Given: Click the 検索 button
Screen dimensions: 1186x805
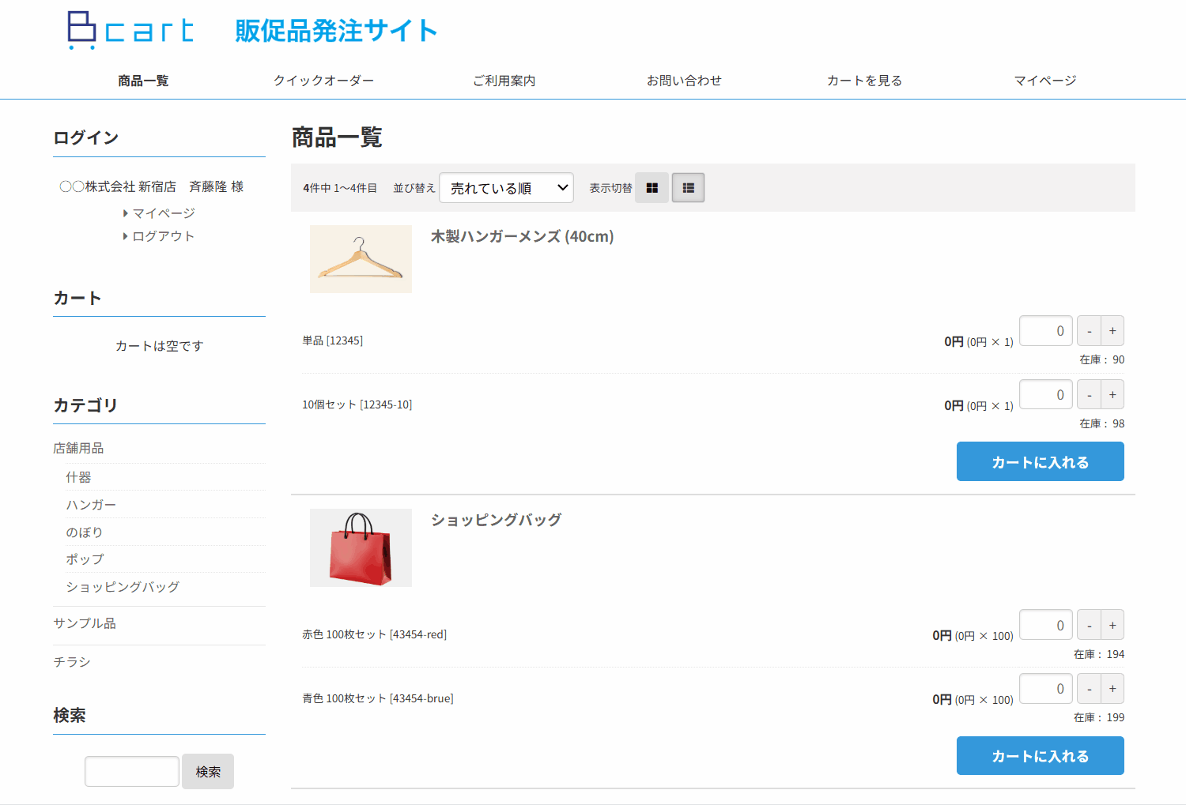Looking at the screenshot, I should (x=208, y=771).
